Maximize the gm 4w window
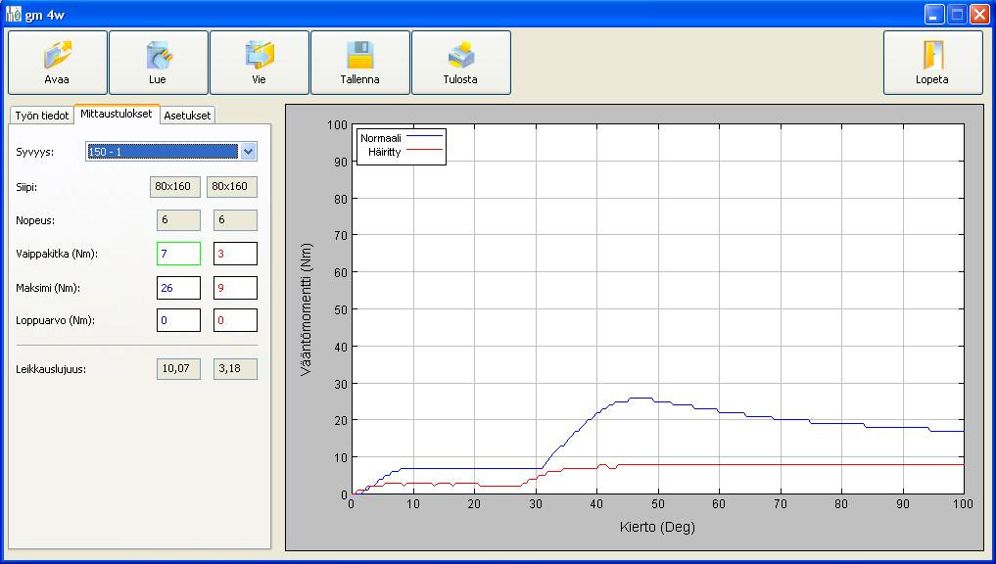Screen dimensions: 996x564 [x=957, y=14]
